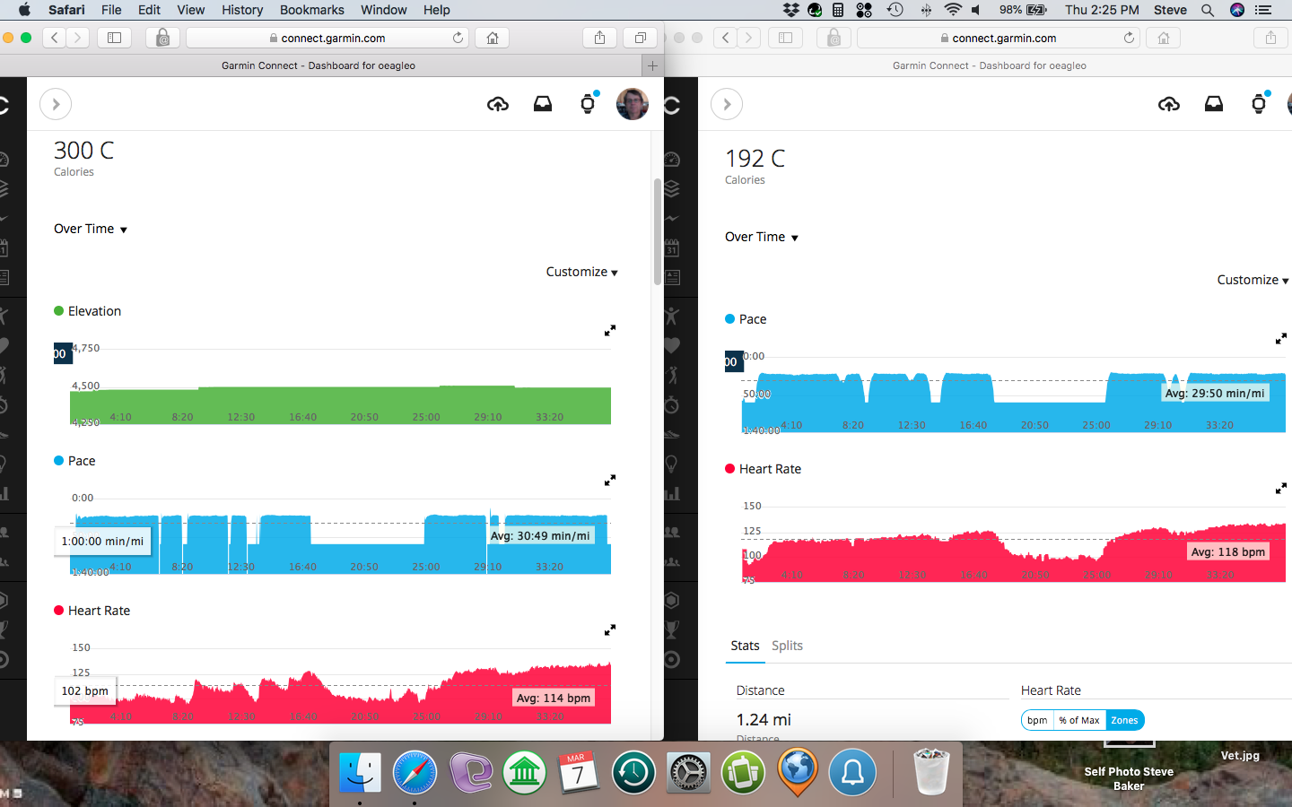Open watch devices icon in right window
Viewport: 1292px width, 807px height.
click(1259, 104)
